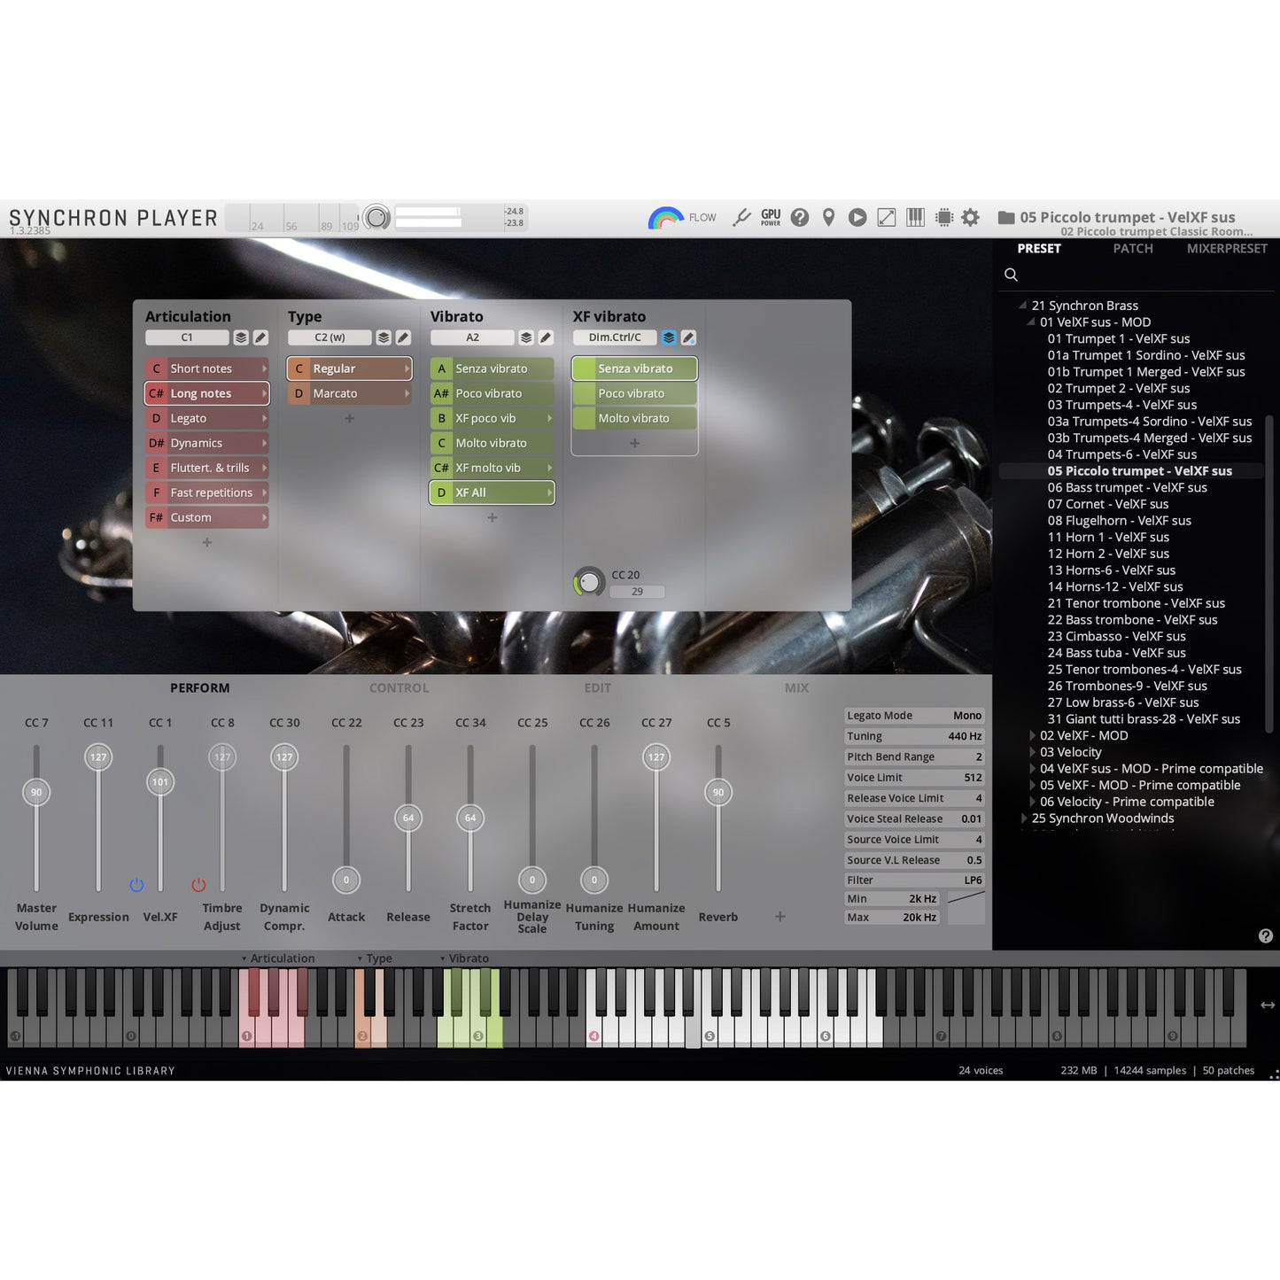Screen dimensions: 1280x1280
Task: Open the MIX tab
Action: pyautogui.click(x=796, y=688)
